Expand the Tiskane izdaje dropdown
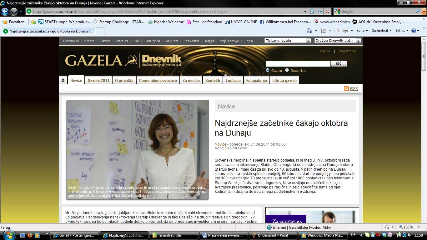This screenshot has height=240, width=427. click(308, 41)
